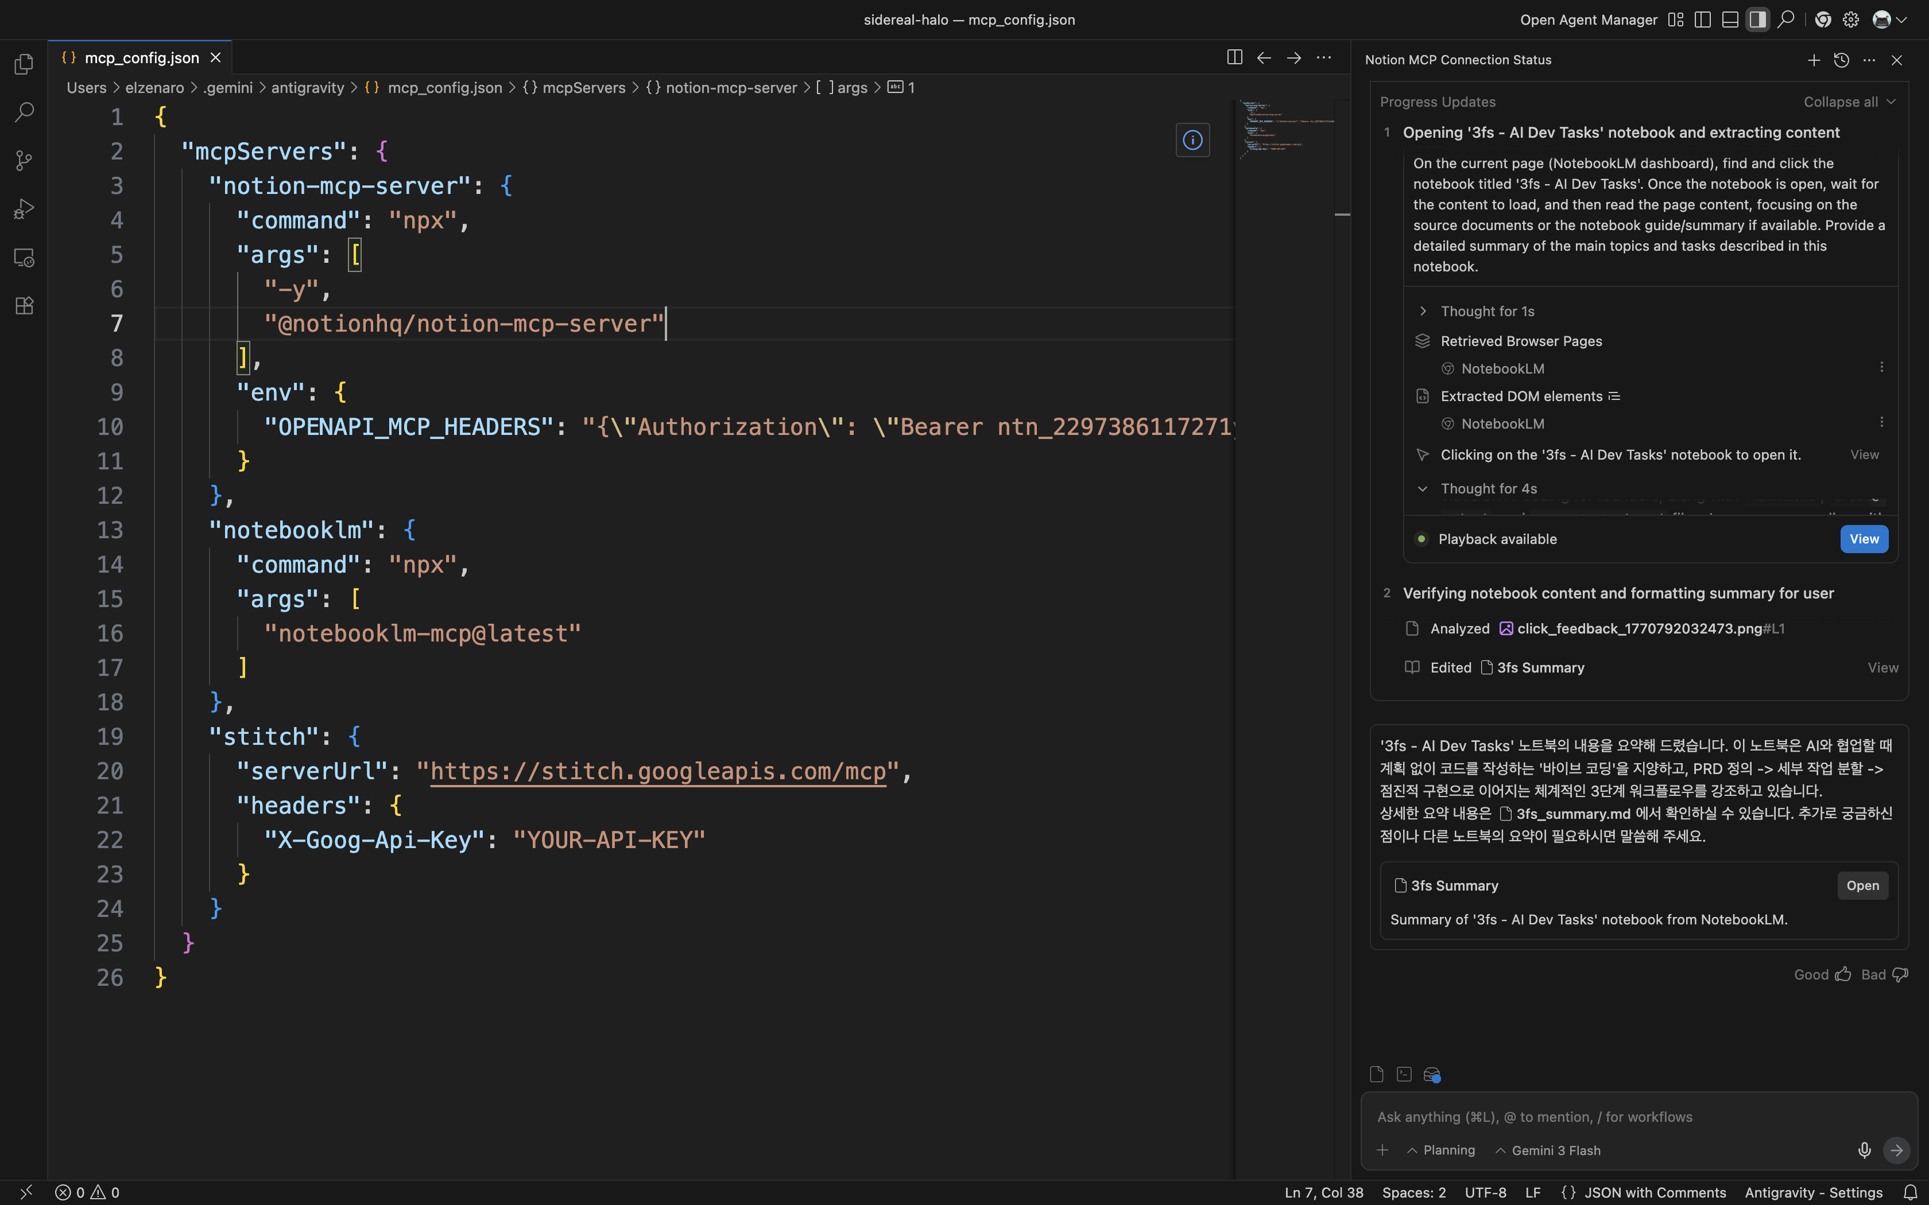
Task: View the clicking '3fs - AI Dev Tasks' step
Action: tap(1865, 454)
